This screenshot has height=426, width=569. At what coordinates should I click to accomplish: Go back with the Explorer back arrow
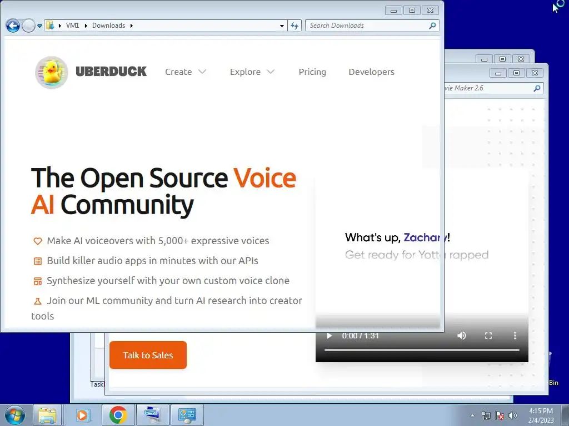(13, 26)
